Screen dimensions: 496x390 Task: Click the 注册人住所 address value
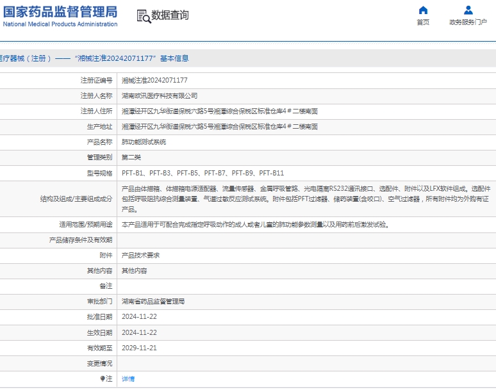pos(220,111)
